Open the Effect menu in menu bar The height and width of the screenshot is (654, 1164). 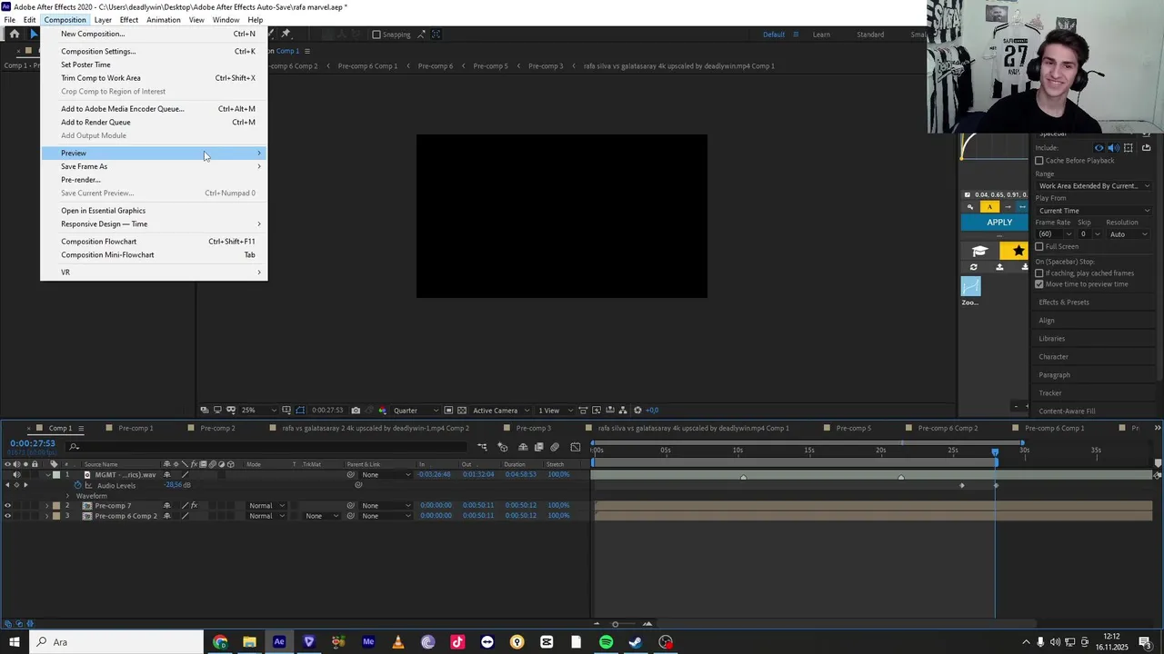129,20
